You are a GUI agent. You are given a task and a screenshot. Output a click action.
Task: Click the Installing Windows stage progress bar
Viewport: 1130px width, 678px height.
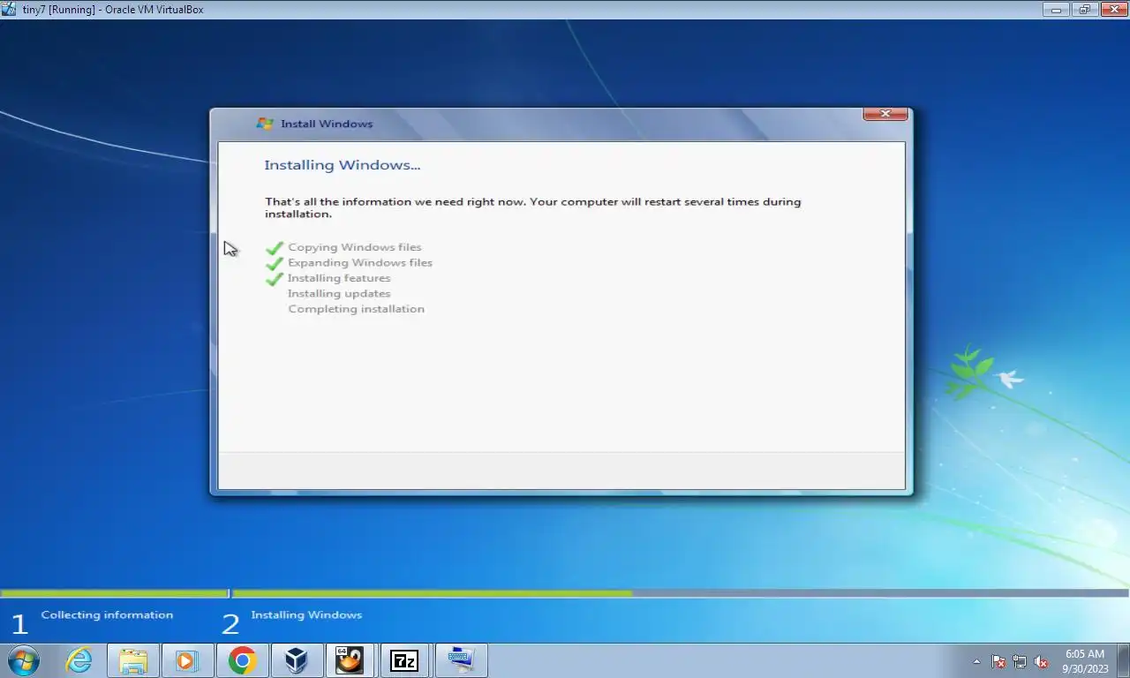[x=681, y=593]
